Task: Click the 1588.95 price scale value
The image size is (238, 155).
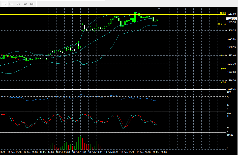Action: (x=231, y=47)
